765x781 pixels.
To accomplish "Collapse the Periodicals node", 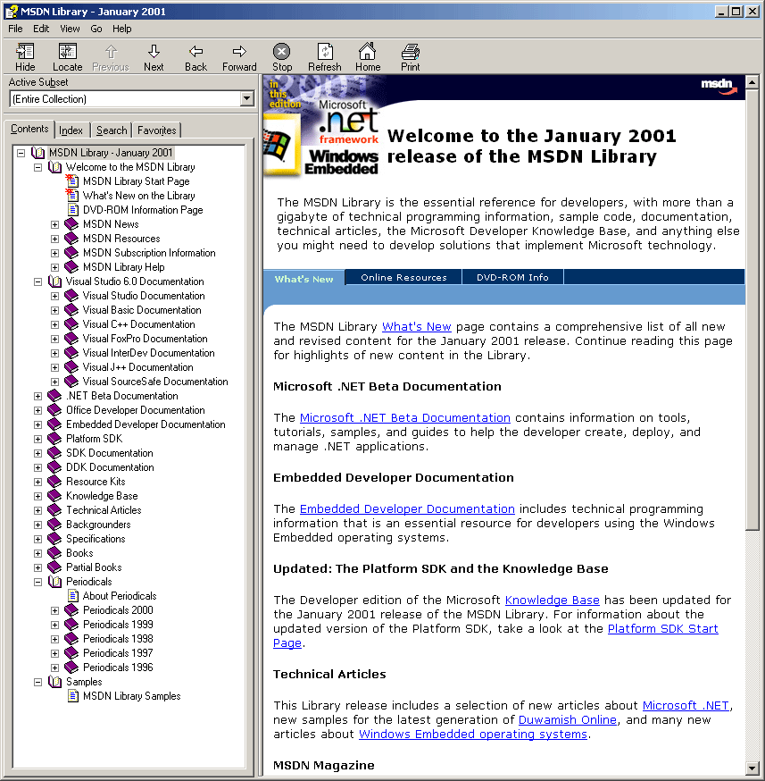I will pos(37,582).
